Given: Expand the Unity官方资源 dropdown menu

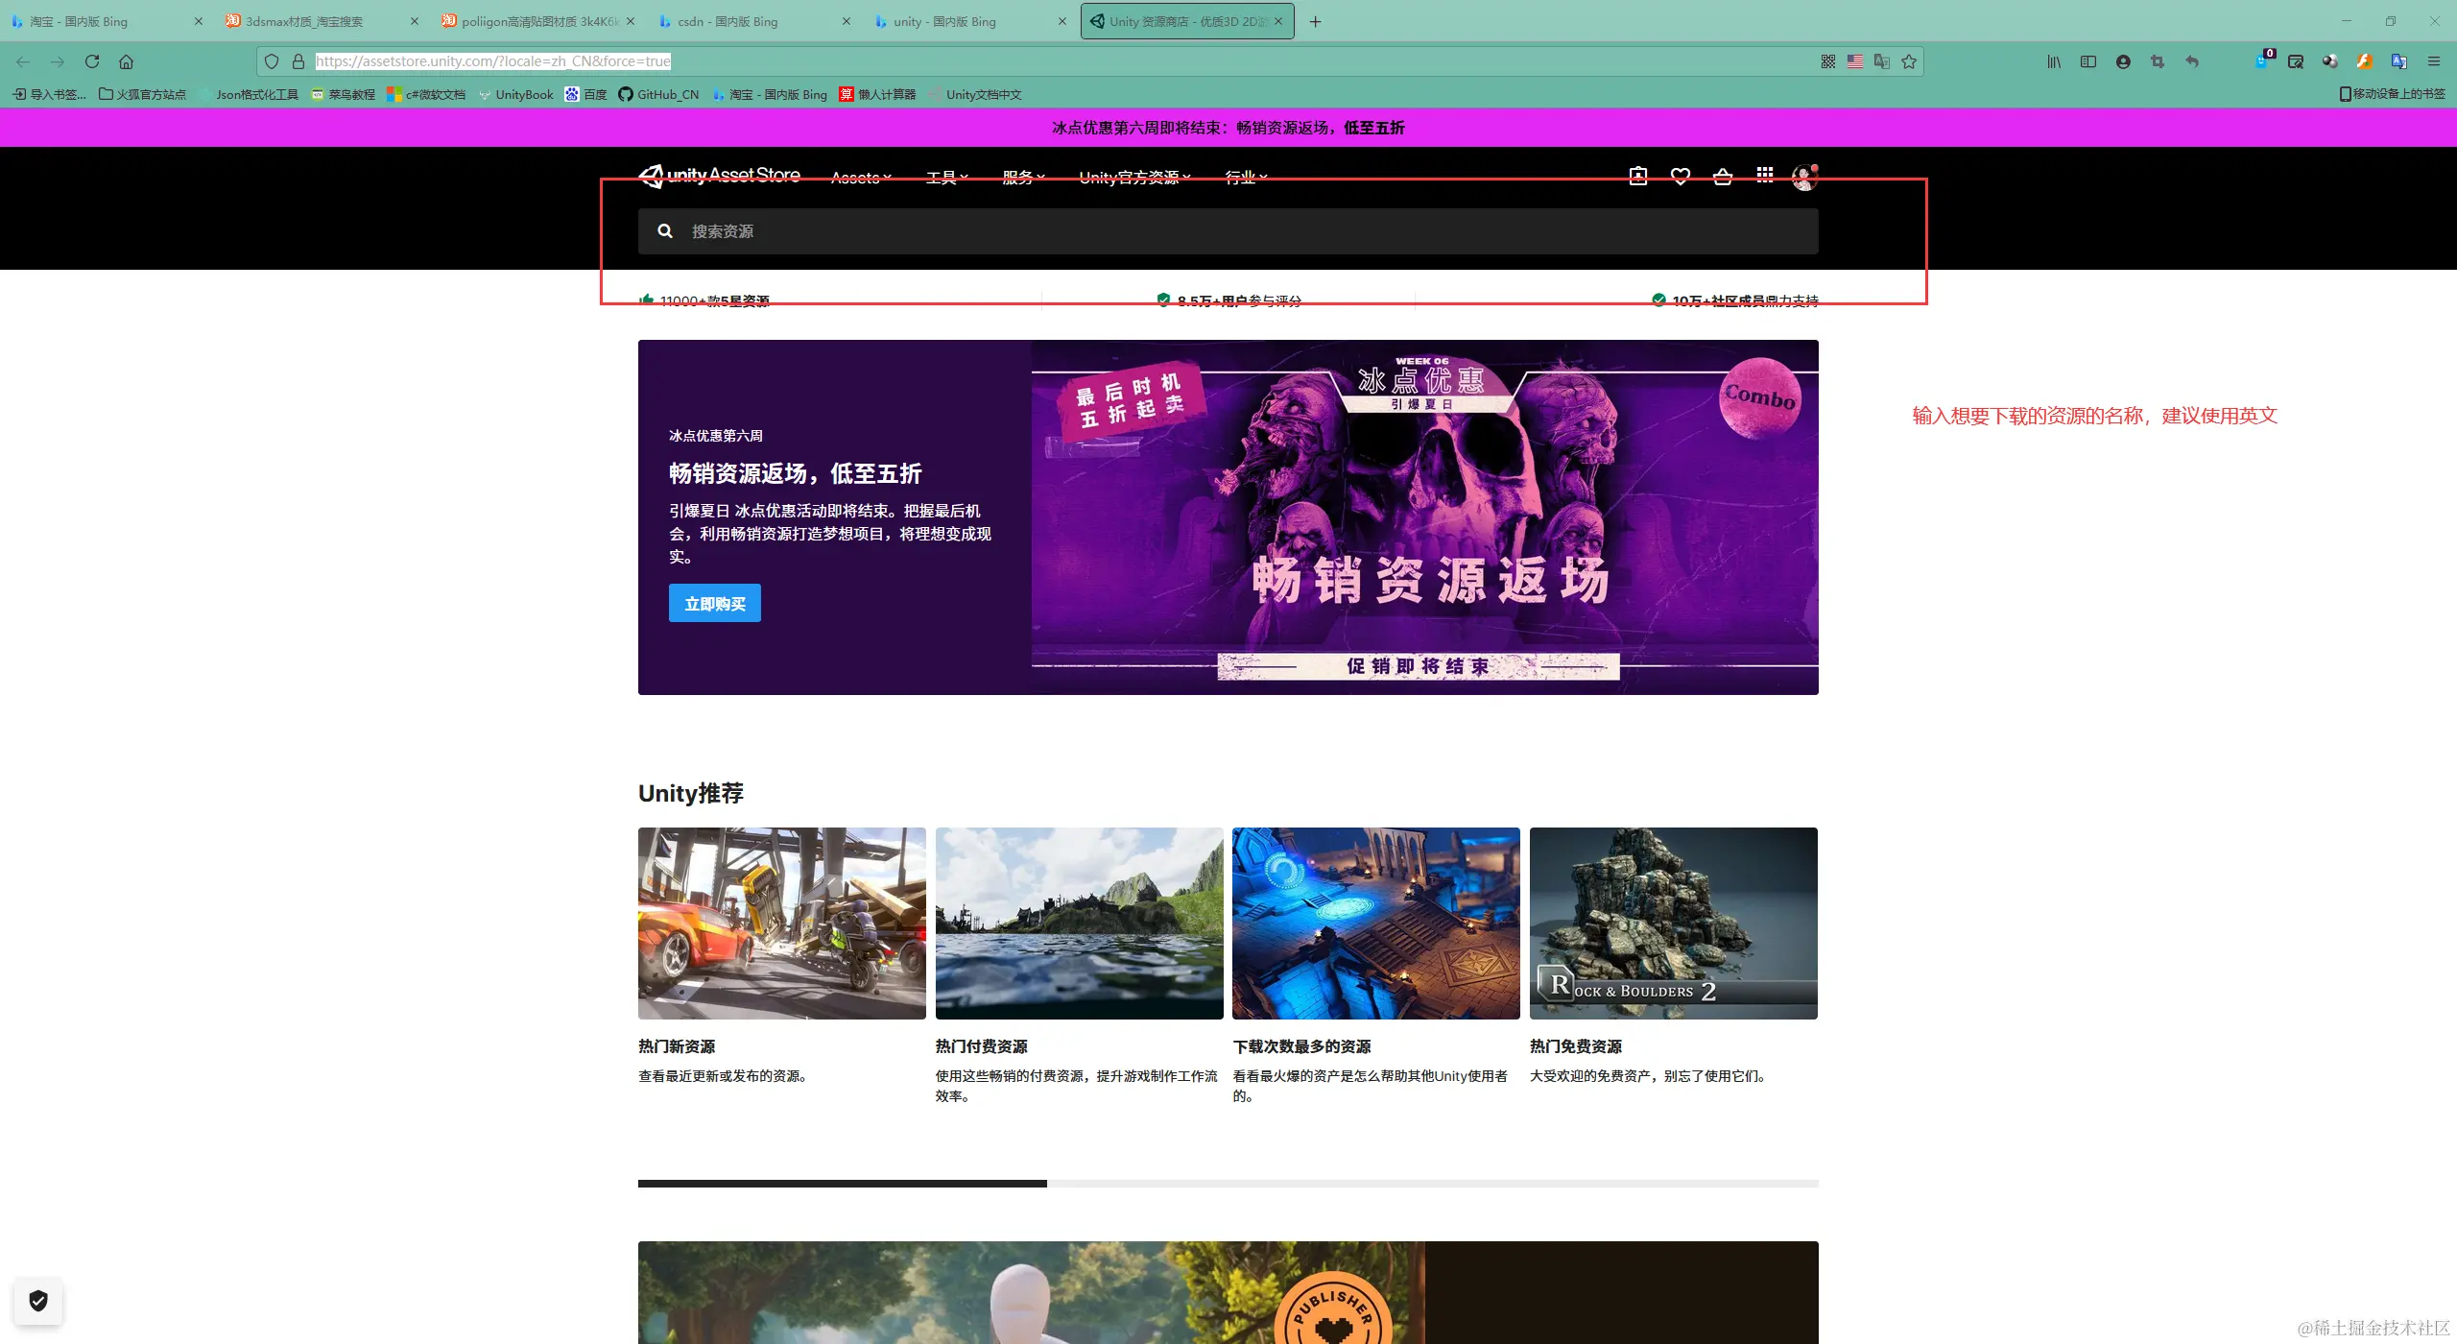Looking at the screenshot, I should coord(1133,178).
